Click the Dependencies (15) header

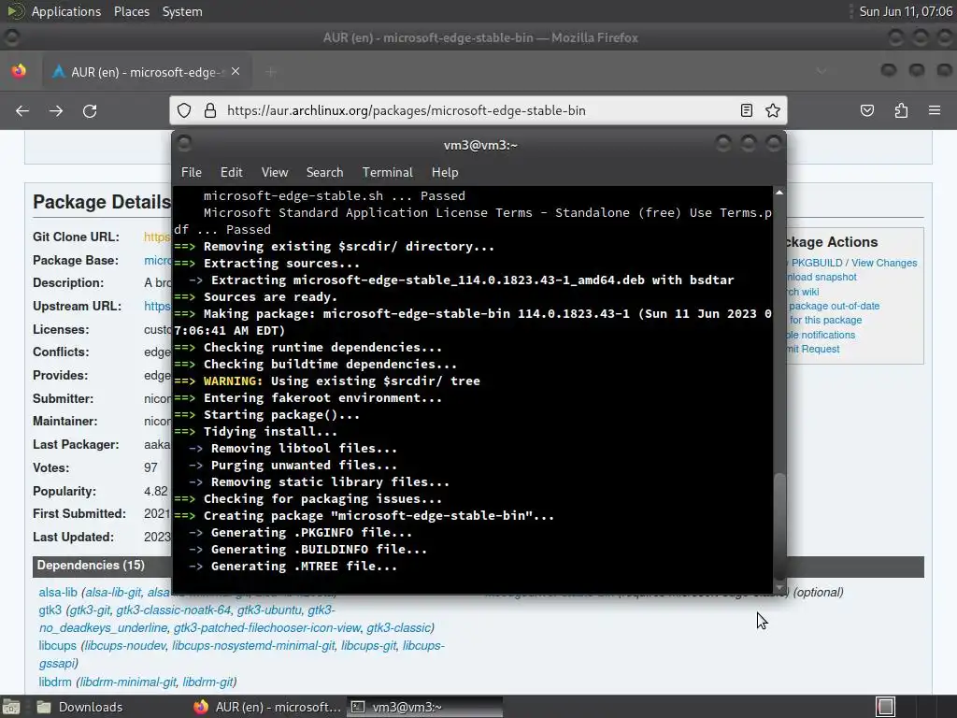pos(91,565)
